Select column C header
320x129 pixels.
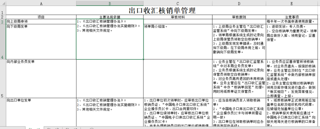pos(178,4)
